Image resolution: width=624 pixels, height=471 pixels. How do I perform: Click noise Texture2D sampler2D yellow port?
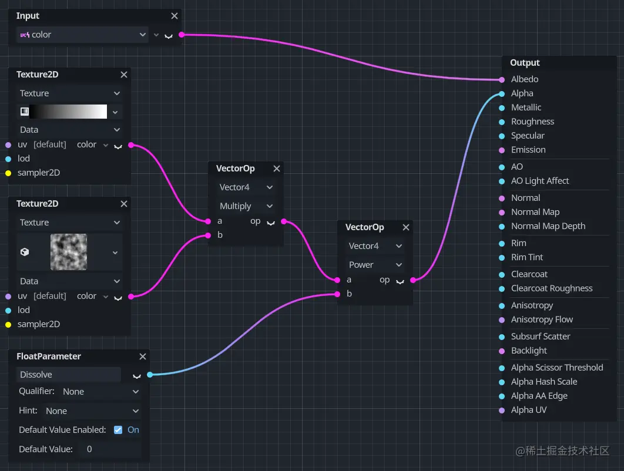coord(8,325)
